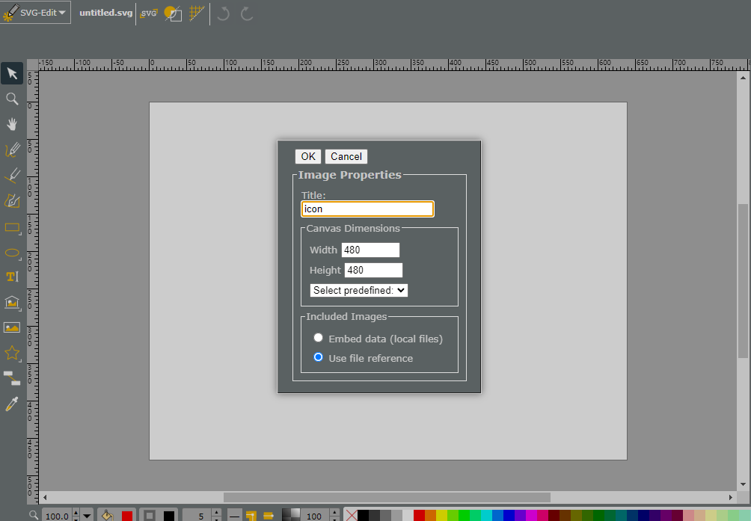Open the SVG-Edit main menu

click(x=35, y=13)
